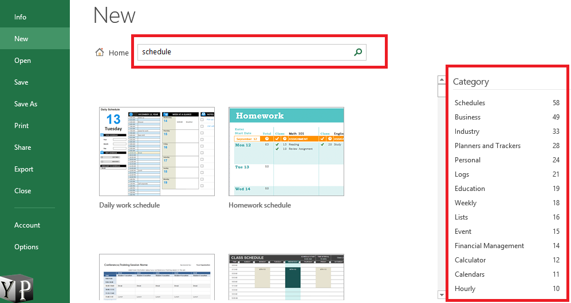
Task: Select the Conference/Training Session template thumbnail
Action: [x=157, y=277]
